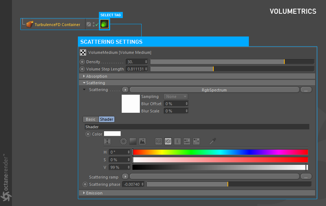Pick the eyedropper color picker
The width and height of the screenshot is (326, 206).
[213, 141]
